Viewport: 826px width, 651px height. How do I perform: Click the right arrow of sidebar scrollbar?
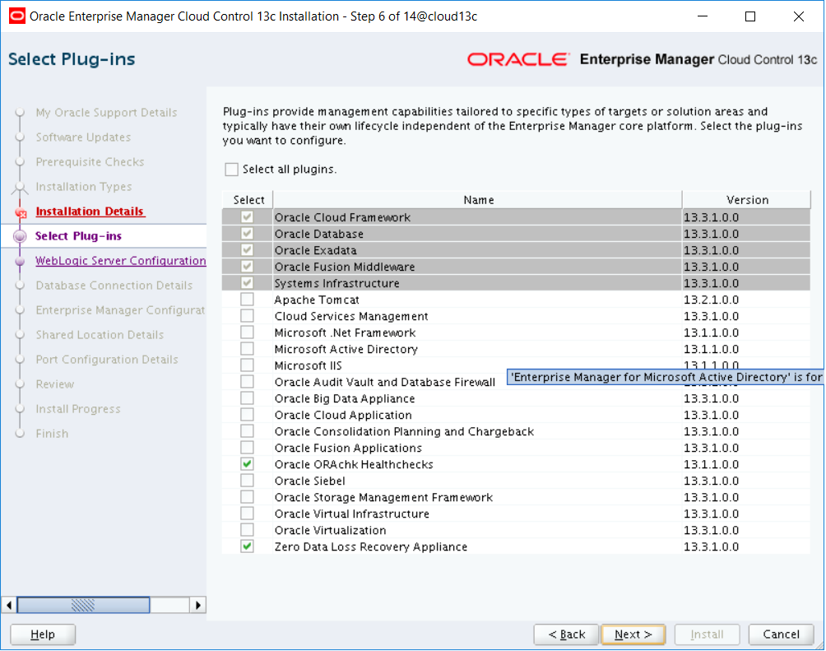198,605
